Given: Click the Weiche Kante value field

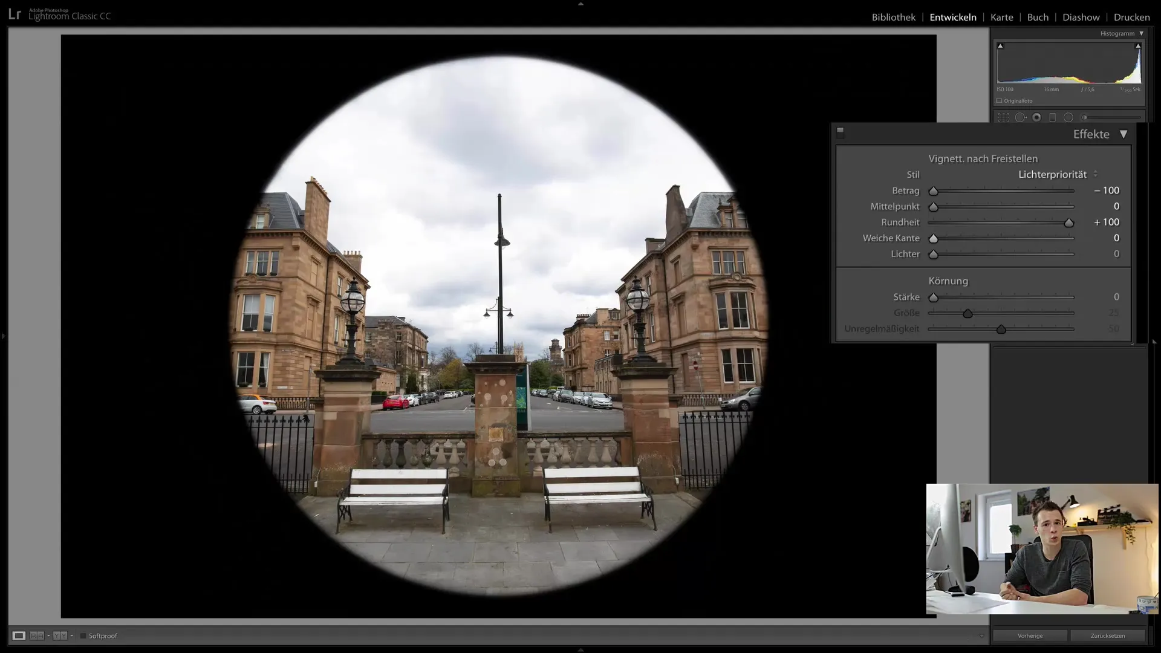Looking at the screenshot, I should point(1116,238).
